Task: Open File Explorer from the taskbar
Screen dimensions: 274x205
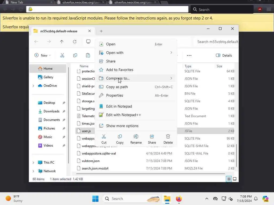Action: click(167, 199)
